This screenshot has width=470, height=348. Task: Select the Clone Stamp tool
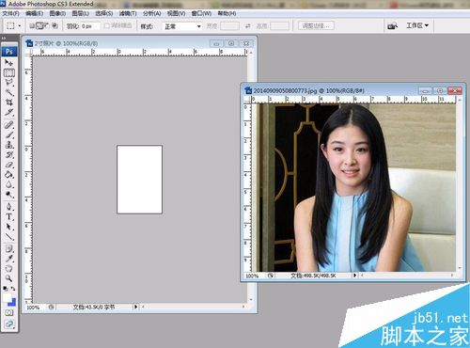coord(8,145)
